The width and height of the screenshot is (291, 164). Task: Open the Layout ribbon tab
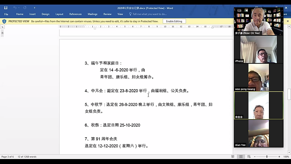(59, 14)
